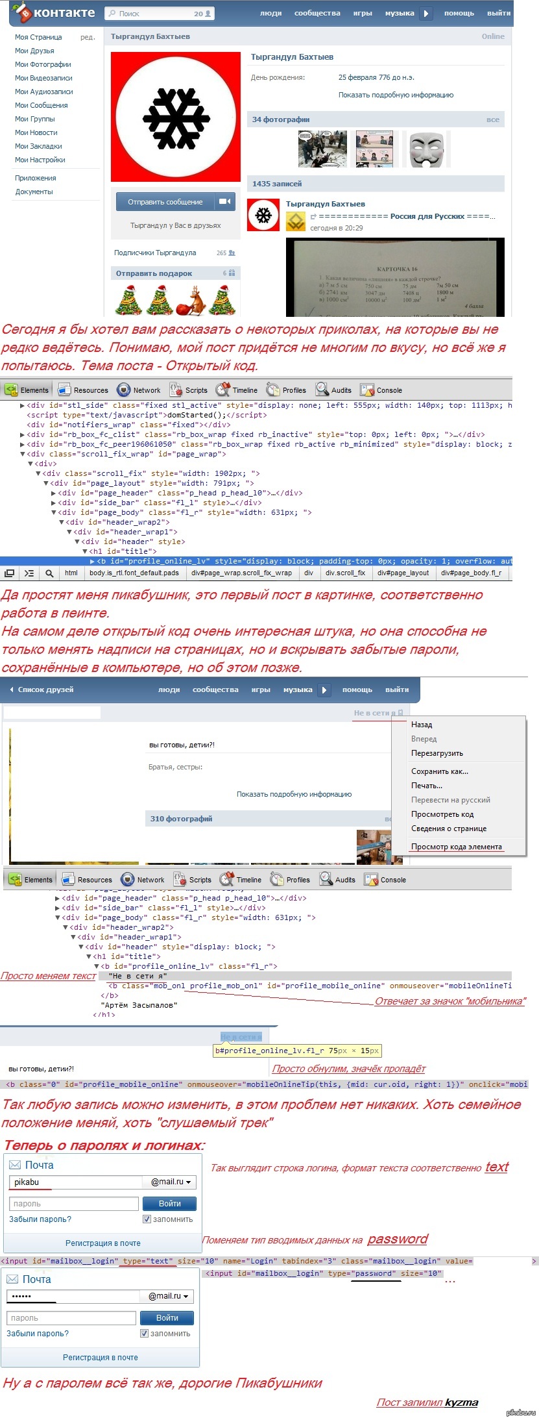Click the video call icon beside Отправить сообщение
This screenshot has height=1420, width=539.
point(224,201)
